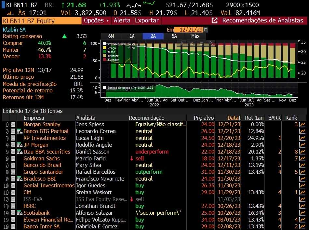Image resolution: width=309 pixels, height=230 pixels.
Task: Toggle the Spread de preço legend box
Action: (105, 88)
